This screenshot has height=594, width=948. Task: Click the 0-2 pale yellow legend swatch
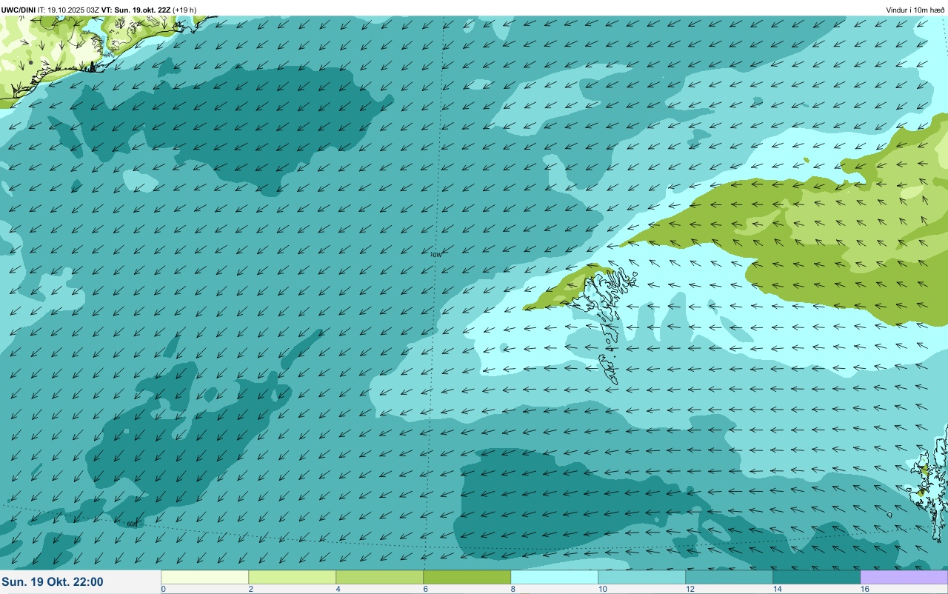204,577
